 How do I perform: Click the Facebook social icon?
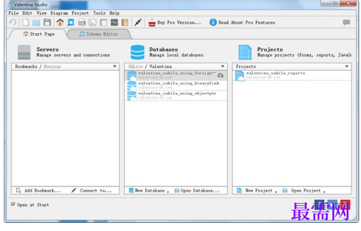[319, 204]
